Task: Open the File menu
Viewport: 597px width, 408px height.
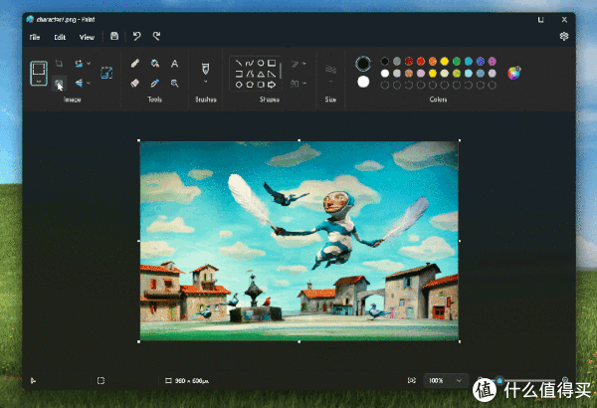Action: tap(35, 37)
